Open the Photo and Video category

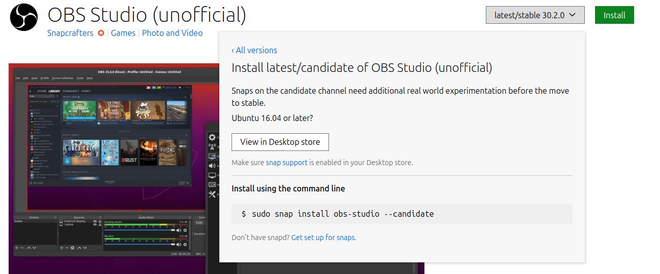(172, 33)
